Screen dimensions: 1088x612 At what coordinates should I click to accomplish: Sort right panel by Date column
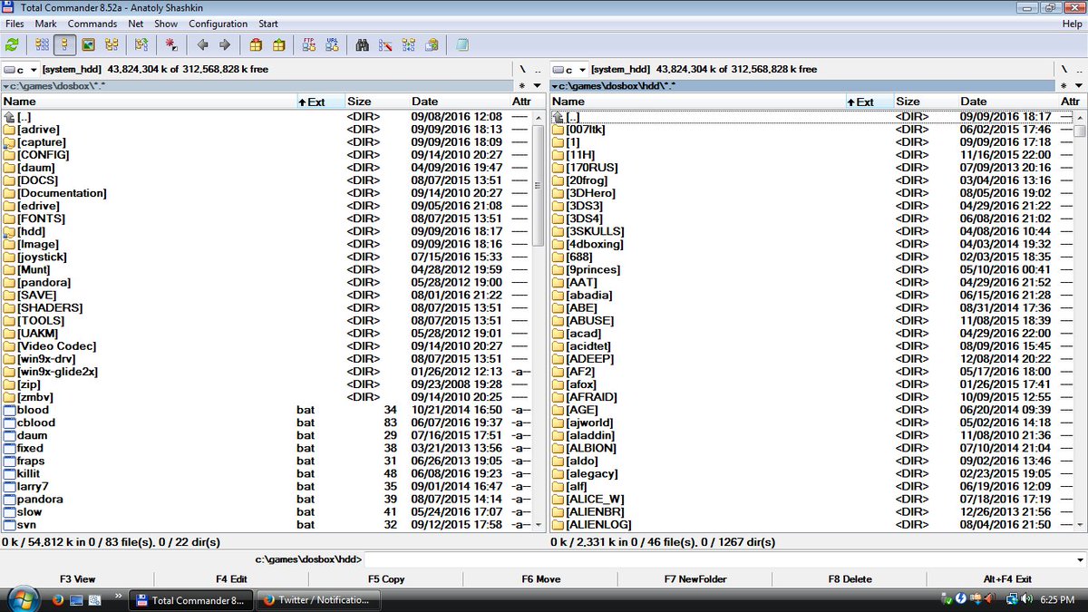(1006, 102)
